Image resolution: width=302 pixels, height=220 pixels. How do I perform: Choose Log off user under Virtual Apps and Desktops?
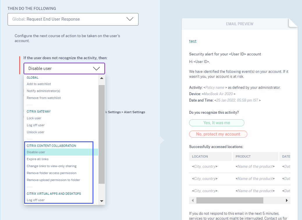[x=36, y=200]
